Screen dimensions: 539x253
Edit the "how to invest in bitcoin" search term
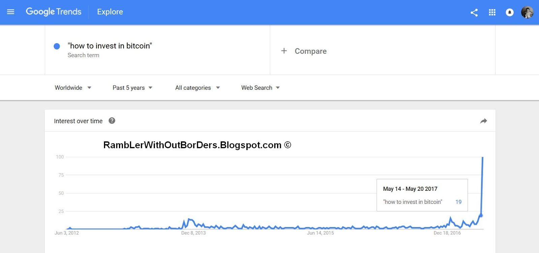pos(110,46)
